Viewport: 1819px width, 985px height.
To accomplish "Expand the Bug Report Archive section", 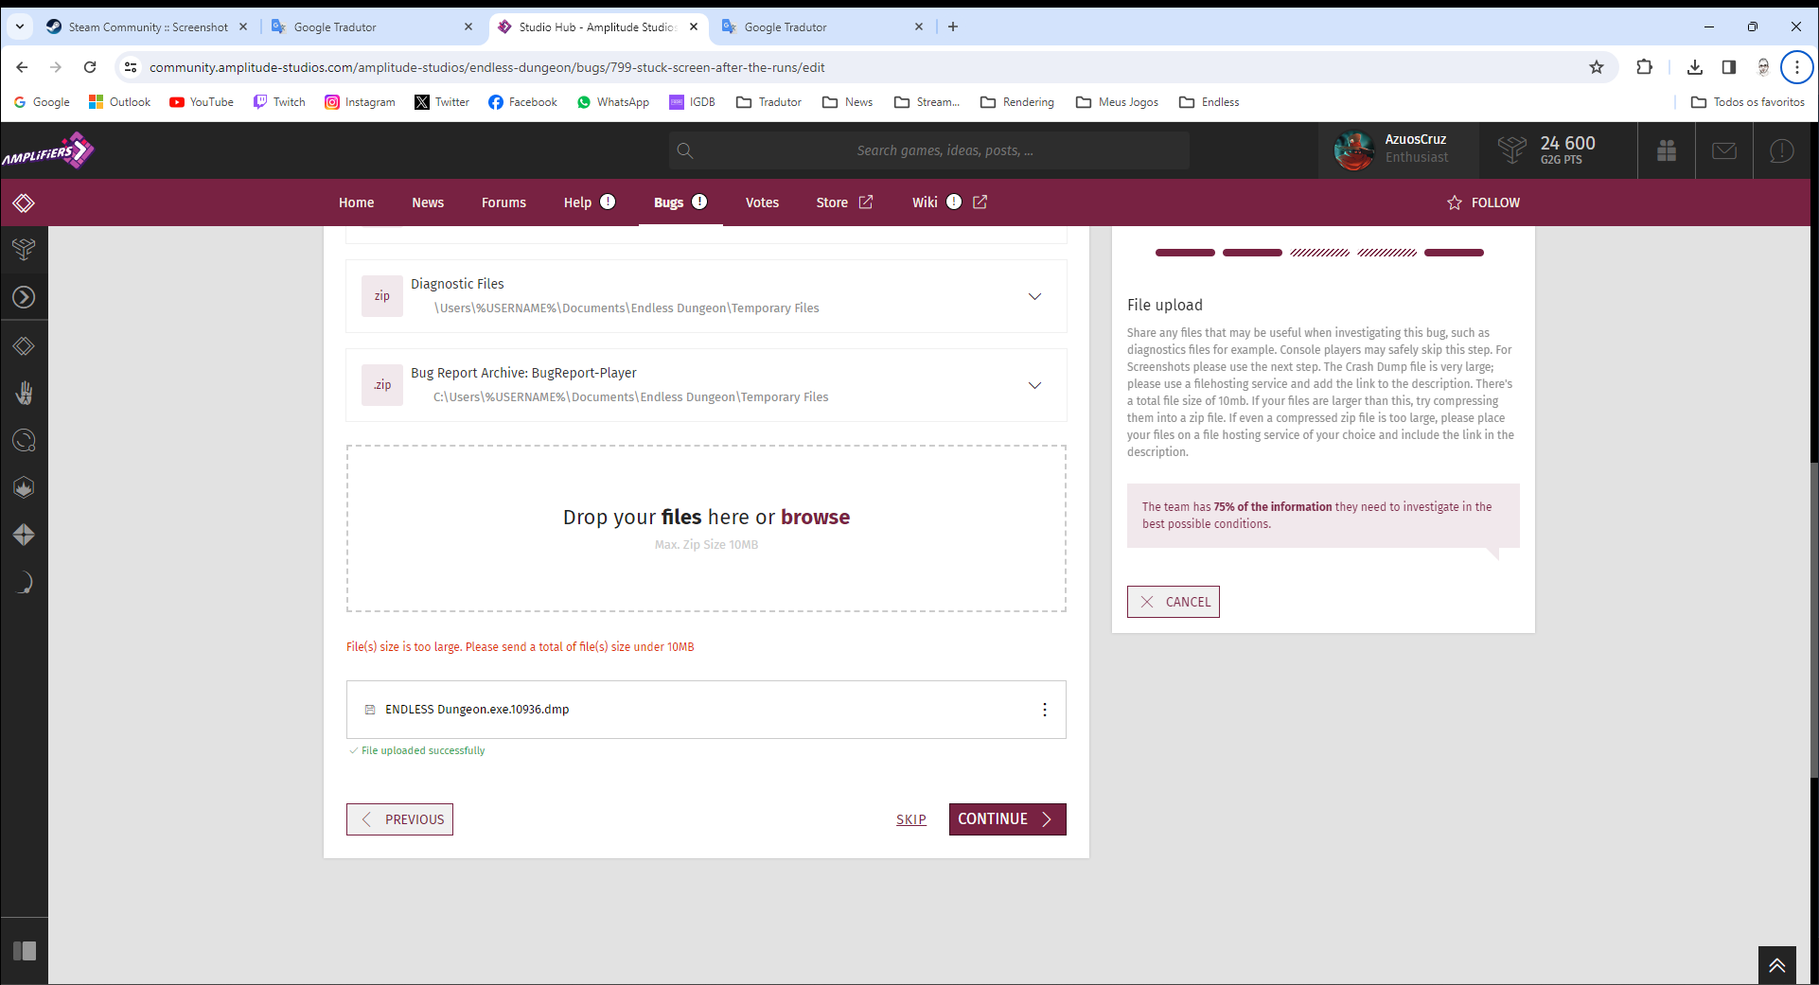I will coord(1034,385).
